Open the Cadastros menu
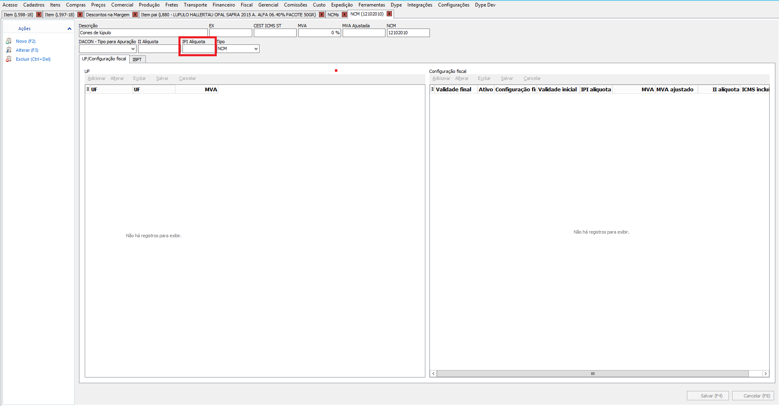The image size is (779, 406). tap(34, 5)
